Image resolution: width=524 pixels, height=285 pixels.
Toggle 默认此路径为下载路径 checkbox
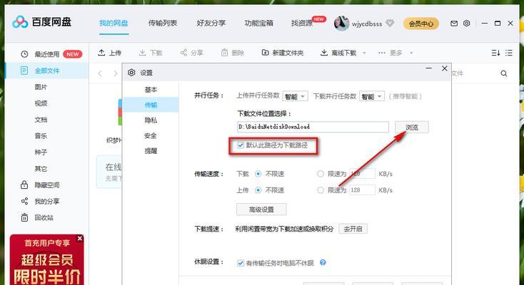(241, 145)
